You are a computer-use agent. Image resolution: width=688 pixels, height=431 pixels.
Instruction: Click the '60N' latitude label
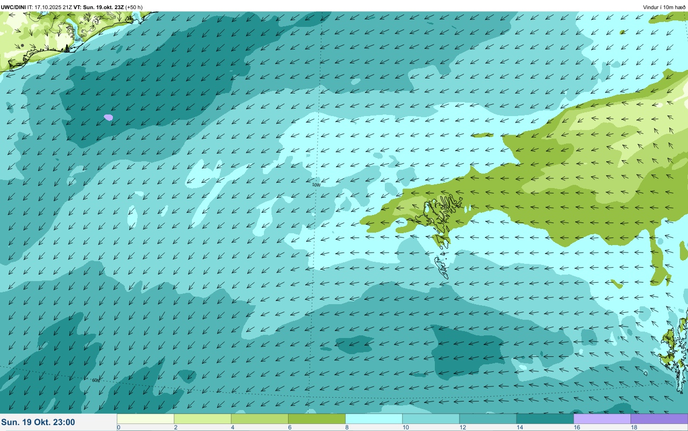click(96, 380)
